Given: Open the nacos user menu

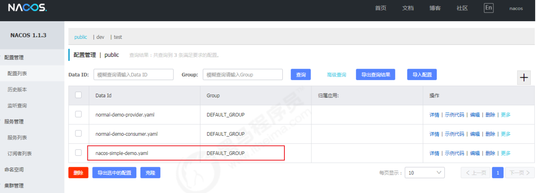Looking at the screenshot, I should click(x=516, y=8).
